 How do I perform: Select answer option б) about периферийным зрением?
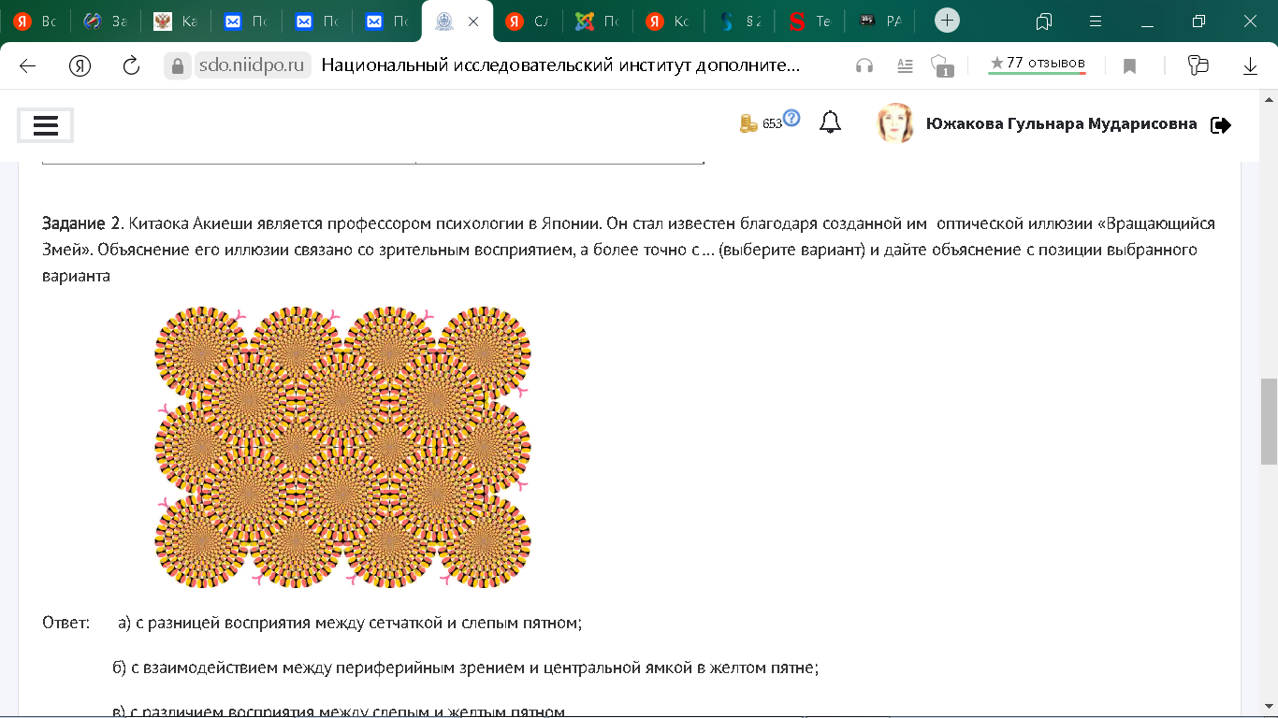pos(466,668)
